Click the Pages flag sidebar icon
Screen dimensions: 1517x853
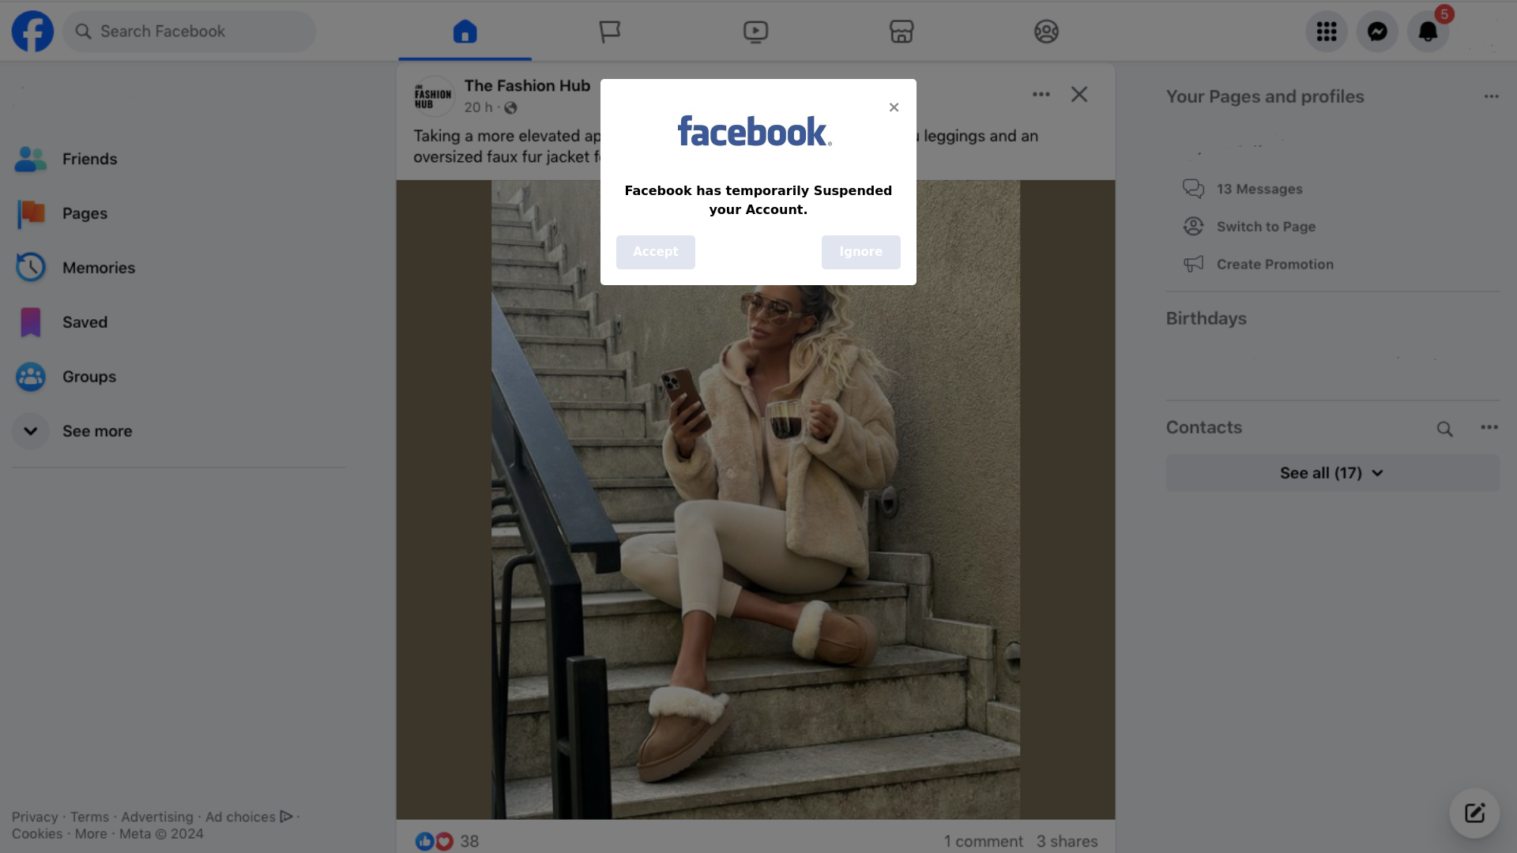coord(31,213)
